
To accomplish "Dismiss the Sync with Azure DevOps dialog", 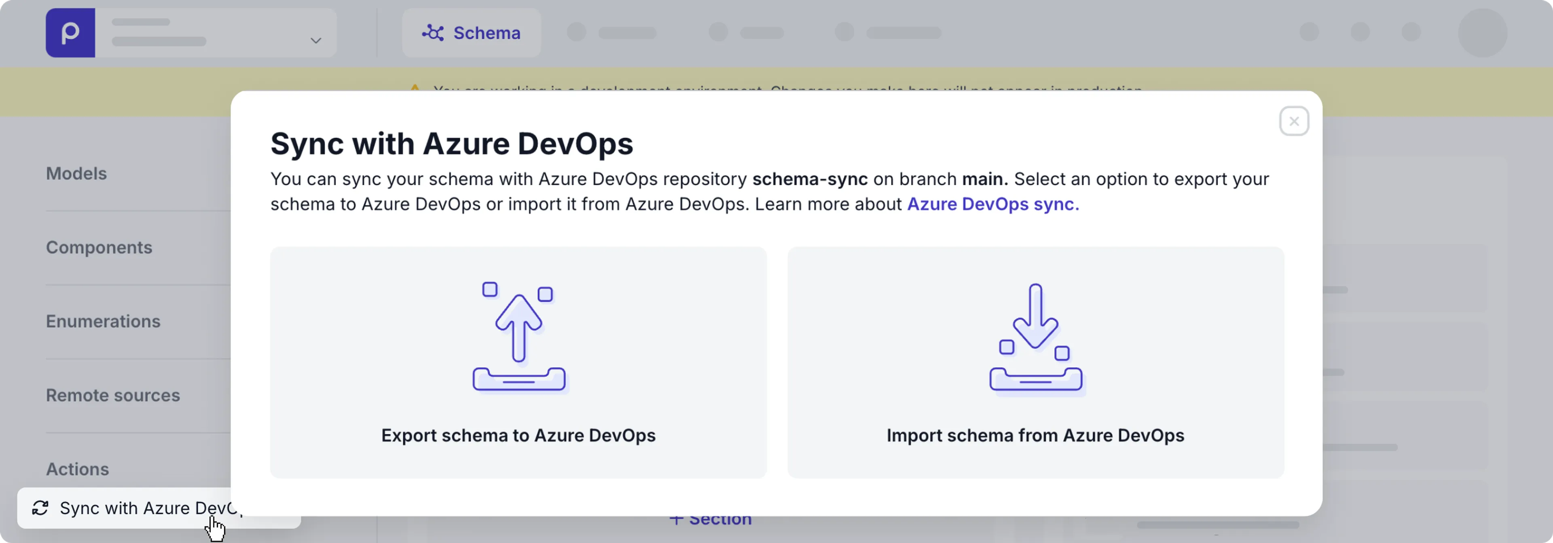I will tap(1294, 120).
